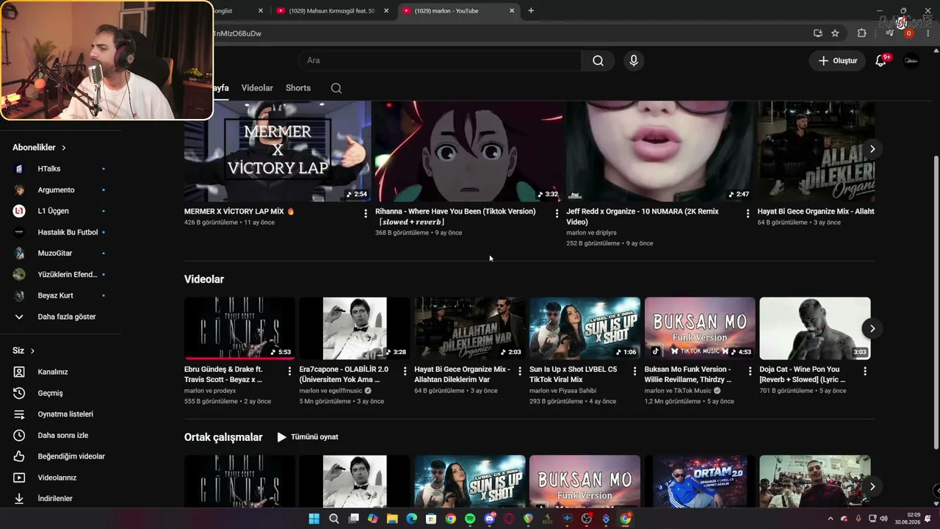Open the Chrome media controls icon
Viewport: 940px width, 529px height.
click(x=890, y=33)
